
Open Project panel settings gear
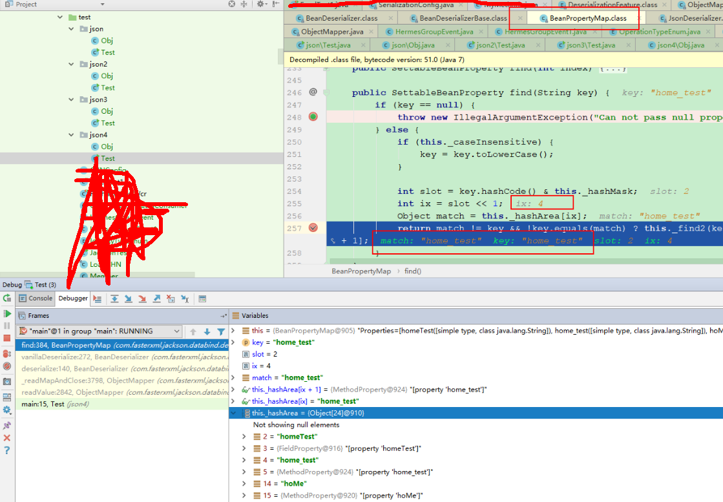[x=262, y=4]
